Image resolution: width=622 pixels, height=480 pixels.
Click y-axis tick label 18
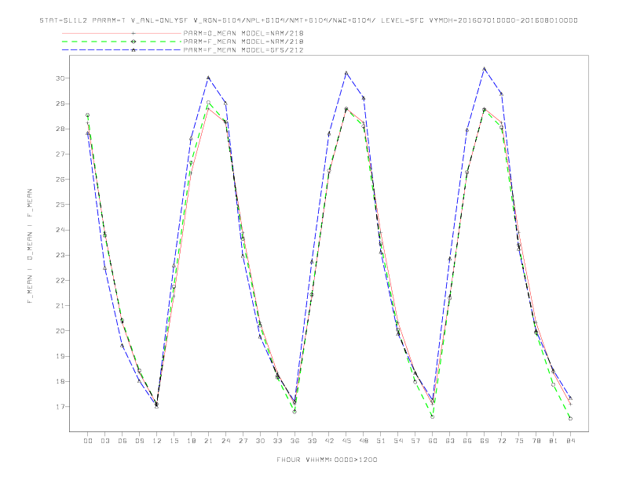click(60, 381)
